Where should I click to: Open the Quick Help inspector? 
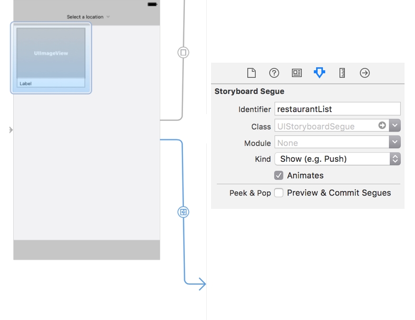coord(274,73)
